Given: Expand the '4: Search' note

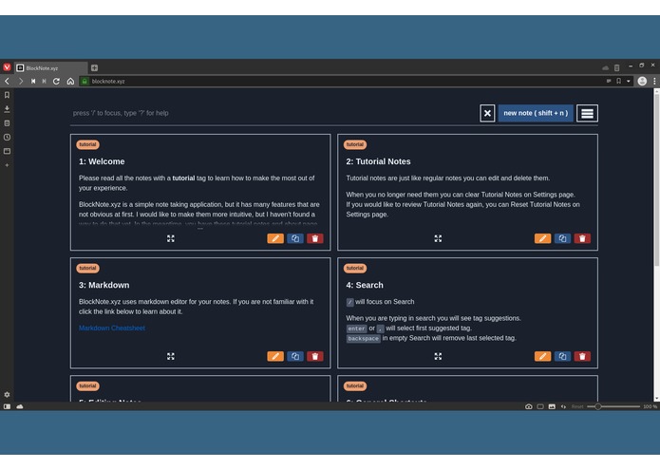Looking at the screenshot, I should point(438,356).
